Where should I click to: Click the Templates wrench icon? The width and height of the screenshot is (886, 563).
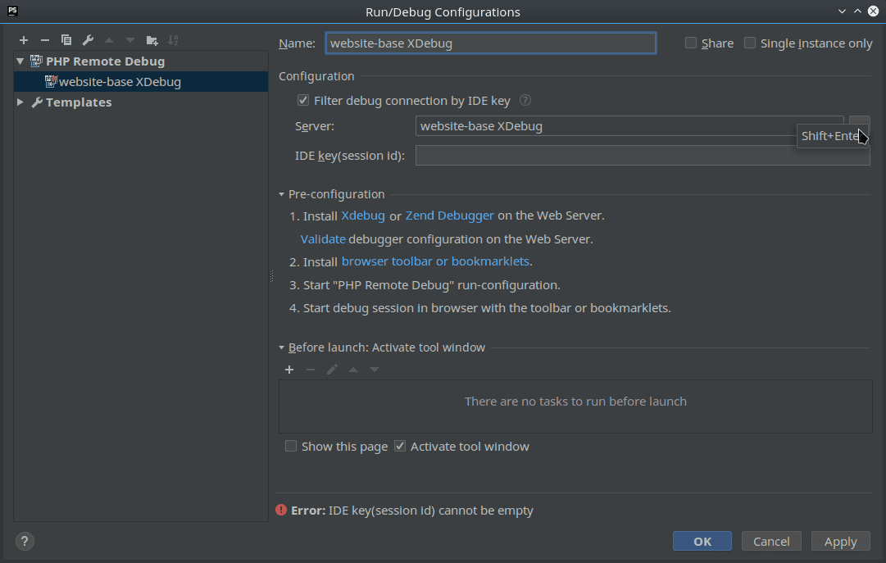[x=37, y=102]
